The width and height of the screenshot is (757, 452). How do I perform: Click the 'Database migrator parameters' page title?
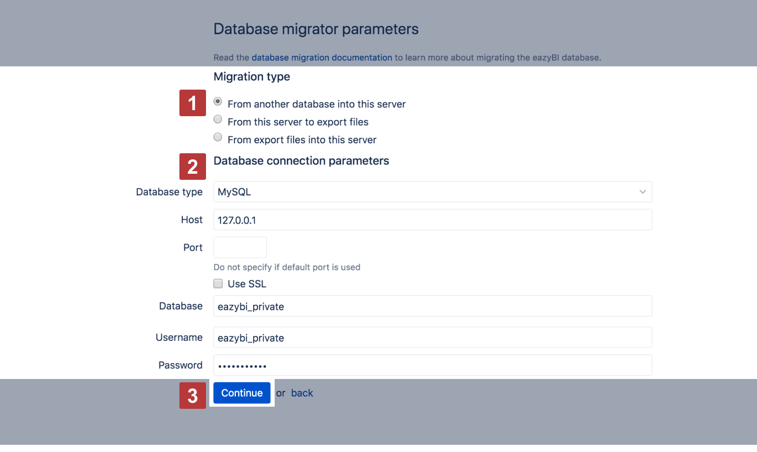click(x=316, y=29)
